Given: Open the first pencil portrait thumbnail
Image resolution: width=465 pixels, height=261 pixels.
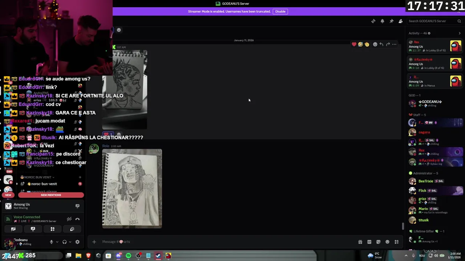Looking at the screenshot, I should point(125,90).
